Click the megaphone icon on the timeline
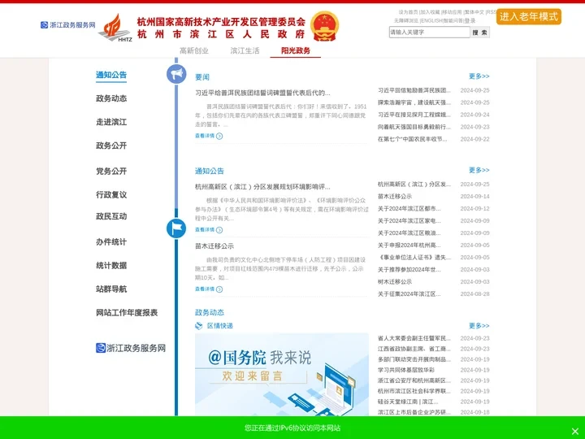Viewport: 585px width, 439px height. pyautogui.click(x=176, y=74)
